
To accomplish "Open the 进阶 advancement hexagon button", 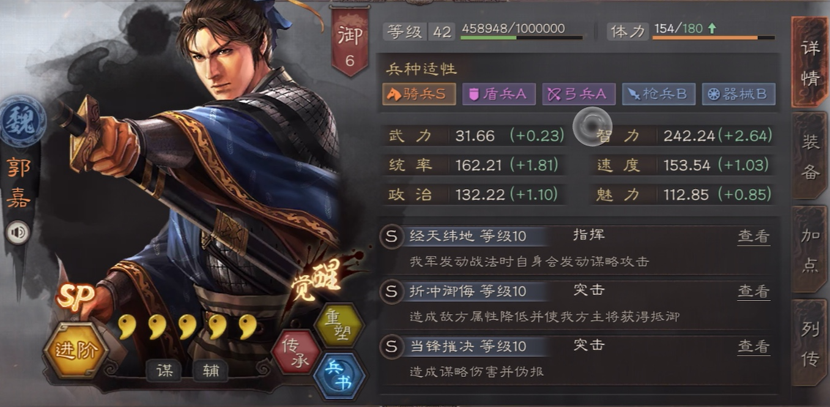I will click(x=76, y=350).
